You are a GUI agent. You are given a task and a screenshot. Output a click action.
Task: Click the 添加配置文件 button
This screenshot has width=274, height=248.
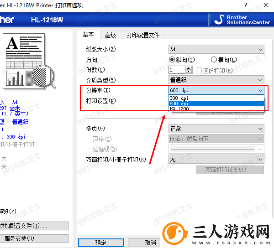(34, 226)
